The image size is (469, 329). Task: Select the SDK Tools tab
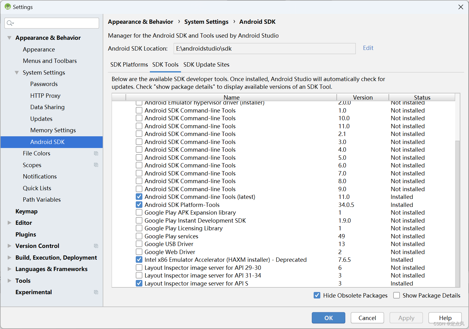click(x=165, y=64)
